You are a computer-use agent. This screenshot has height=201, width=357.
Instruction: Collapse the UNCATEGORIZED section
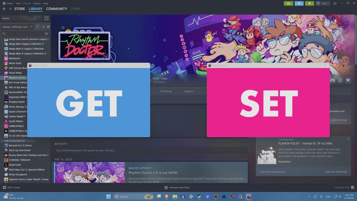[2, 141]
